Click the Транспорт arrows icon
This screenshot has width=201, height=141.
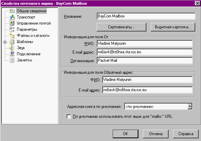(12, 17)
